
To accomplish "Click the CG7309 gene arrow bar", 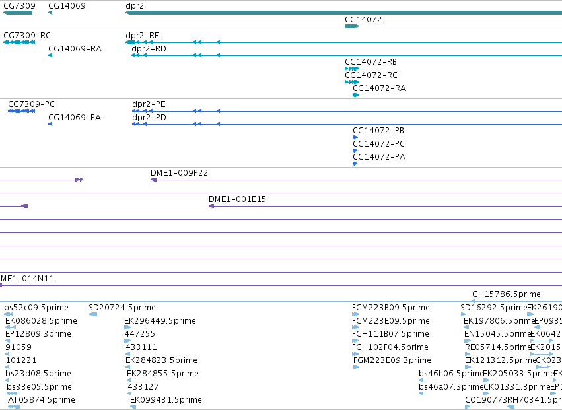I will (x=18, y=13).
